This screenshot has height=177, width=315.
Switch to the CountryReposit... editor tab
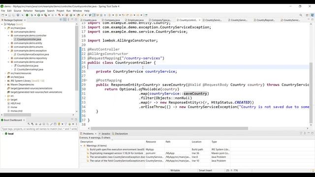tap(265, 20)
